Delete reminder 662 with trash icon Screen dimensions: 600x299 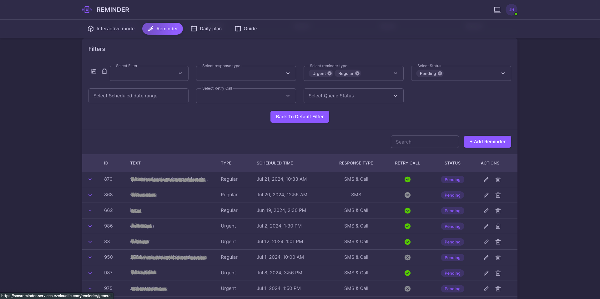tap(498, 211)
